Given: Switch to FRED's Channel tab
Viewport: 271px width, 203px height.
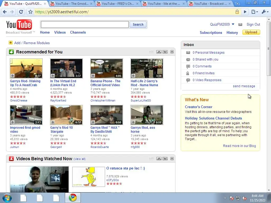Looking at the screenshot, I should [118, 3].
